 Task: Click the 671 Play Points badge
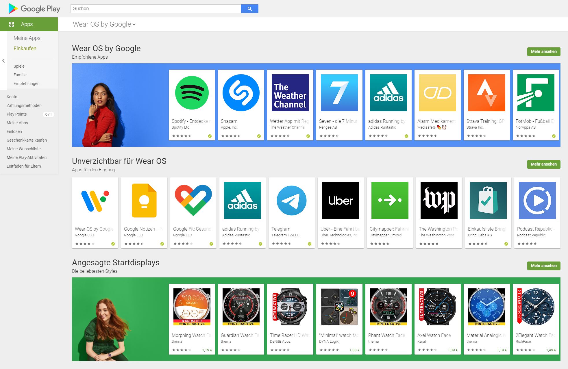[x=49, y=114]
